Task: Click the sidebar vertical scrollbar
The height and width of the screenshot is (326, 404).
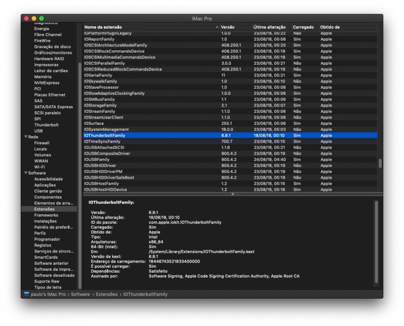Action: click(x=80, y=176)
